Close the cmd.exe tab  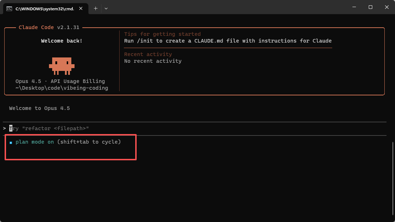[81, 9]
